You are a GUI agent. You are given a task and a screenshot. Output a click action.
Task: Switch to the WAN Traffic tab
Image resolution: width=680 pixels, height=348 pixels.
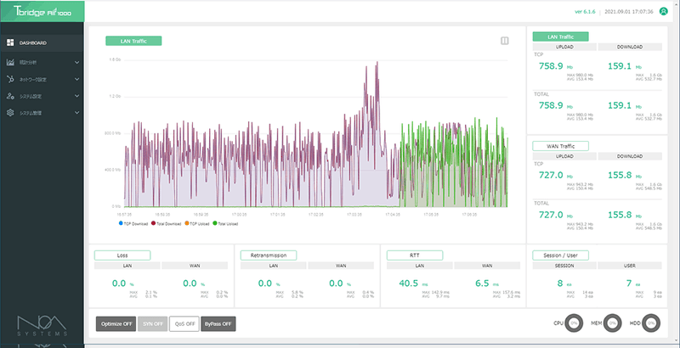[x=560, y=146]
